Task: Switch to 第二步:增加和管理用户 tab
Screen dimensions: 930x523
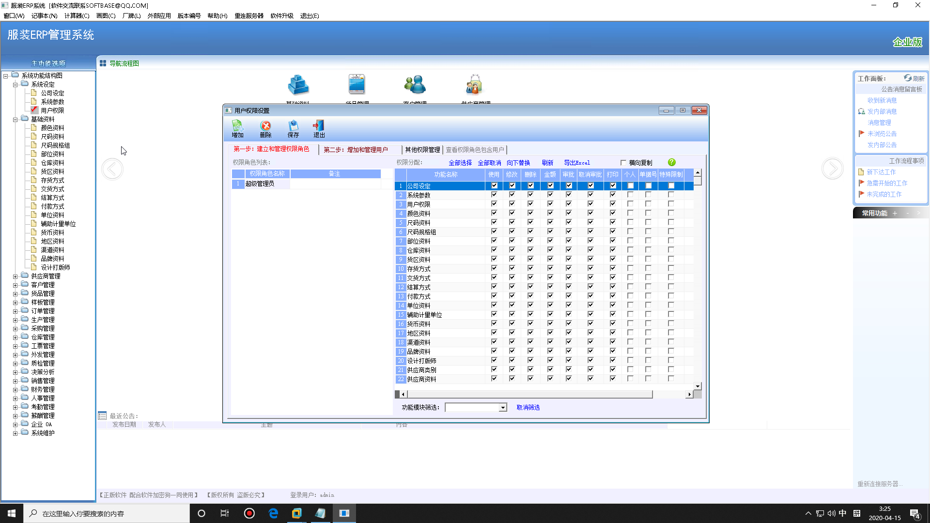Action: tap(356, 150)
